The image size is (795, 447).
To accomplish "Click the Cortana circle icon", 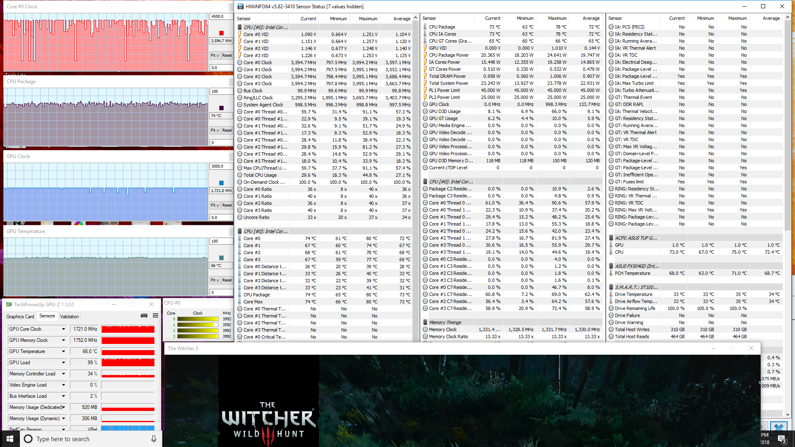I will [28, 439].
